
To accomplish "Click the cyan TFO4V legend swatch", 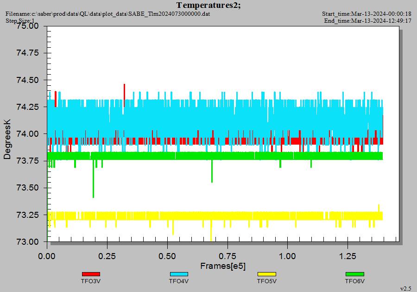I will click(x=179, y=274).
